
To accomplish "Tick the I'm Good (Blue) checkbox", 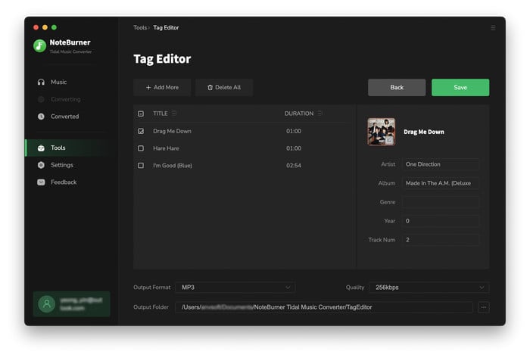I will tap(141, 165).
